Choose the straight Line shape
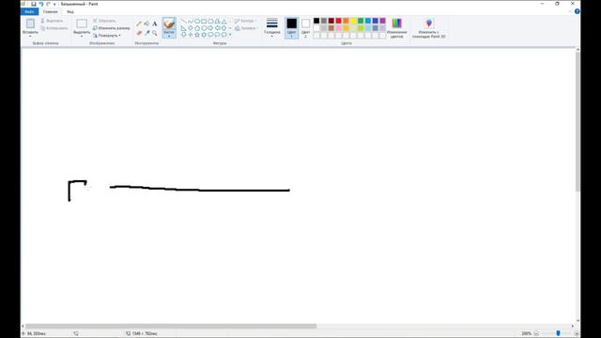Screen dimensions: 601x338 [x=184, y=21]
